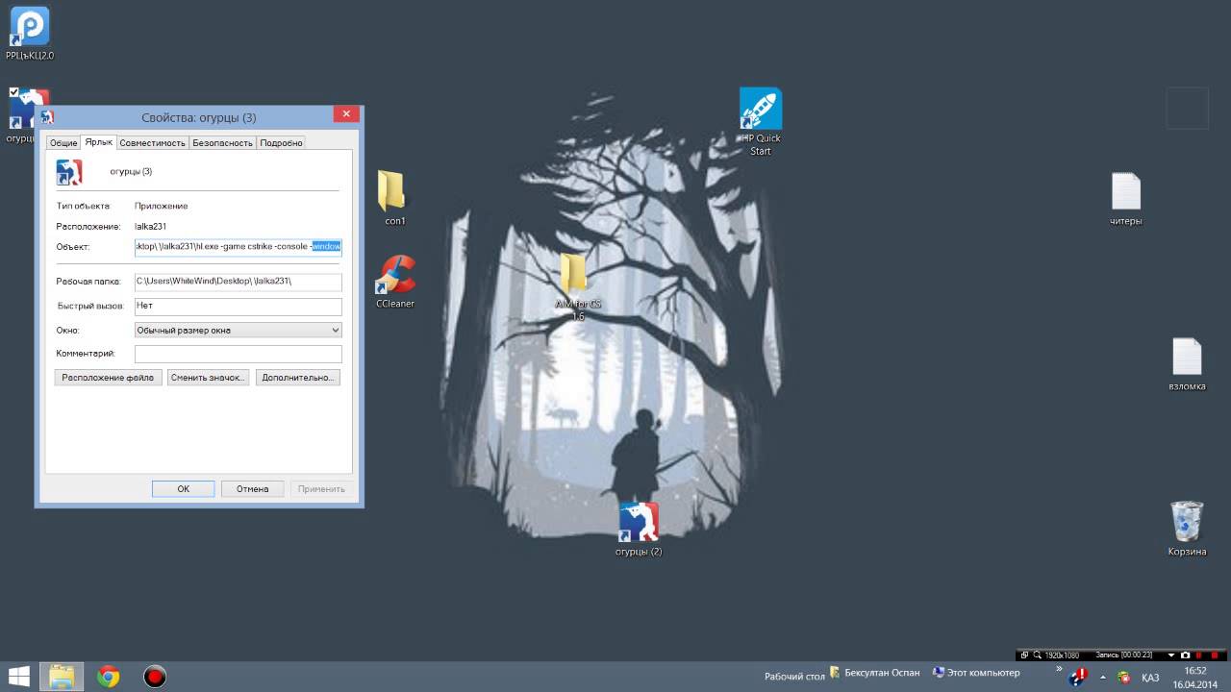Click the dialog title bar Counter-Strike icon
Screen dimensions: 1231x692
pos(47,117)
